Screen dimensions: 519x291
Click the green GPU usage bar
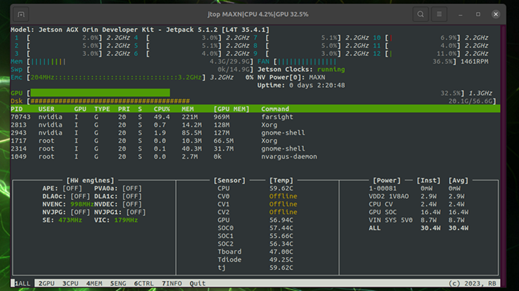(x=101, y=93)
